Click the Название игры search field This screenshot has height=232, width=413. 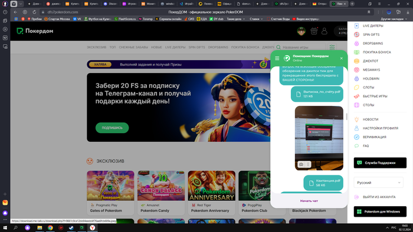coord(300,47)
